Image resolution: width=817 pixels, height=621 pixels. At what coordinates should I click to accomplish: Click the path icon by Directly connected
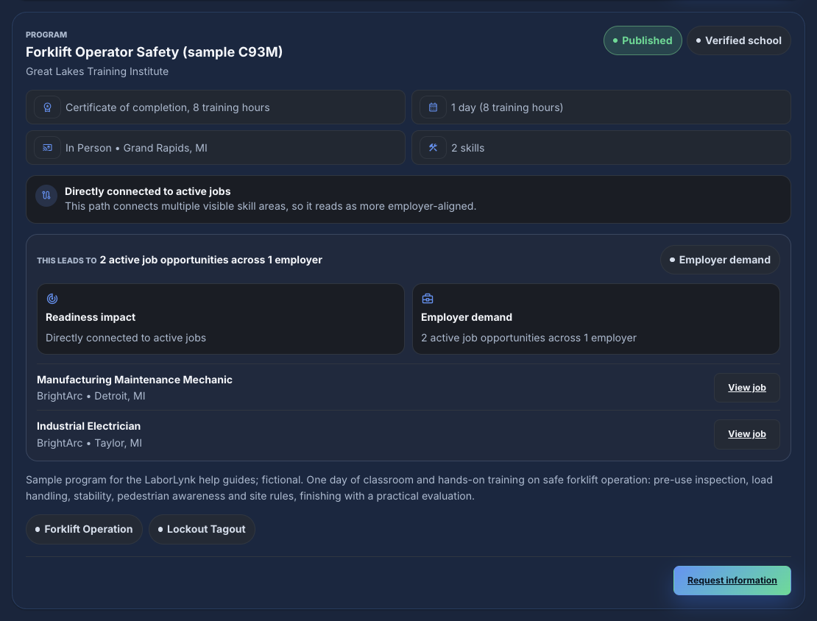click(46, 196)
